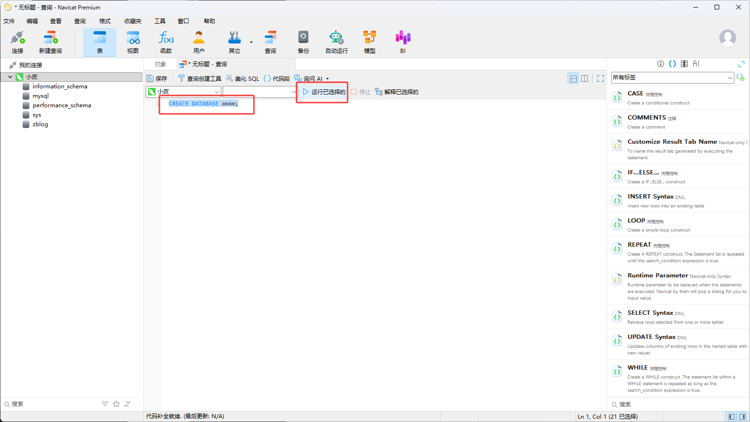Select the mysql database
This screenshot has height=422, width=750.
(x=41, y=96)
